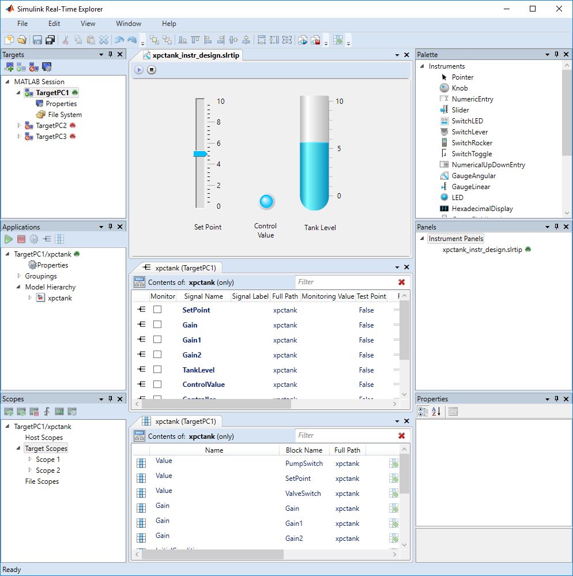Click the Disconnect target icon in Targets panel
The width and height of the screenshot is (573, 576).
tap(34, 67)
